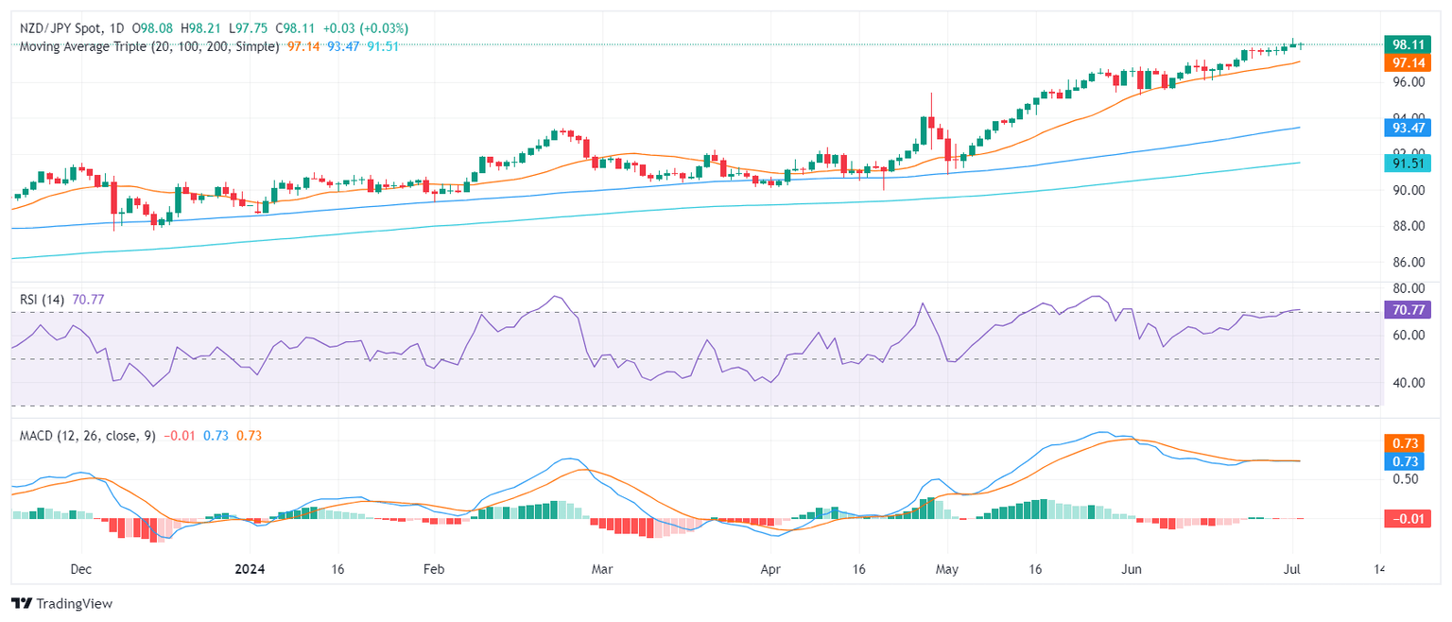The image size is (1452, 622).
Task: Click the orange 97.14 value in MA legend
Action: 302,46
